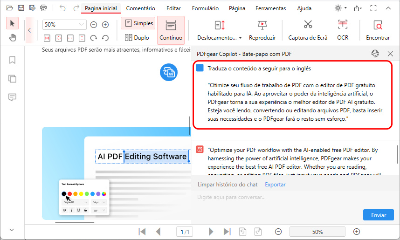The width and height of the screenshot is (400, 240).
Task: Click the blue convert-to-Word circle icon
Action: pos(169,72)
